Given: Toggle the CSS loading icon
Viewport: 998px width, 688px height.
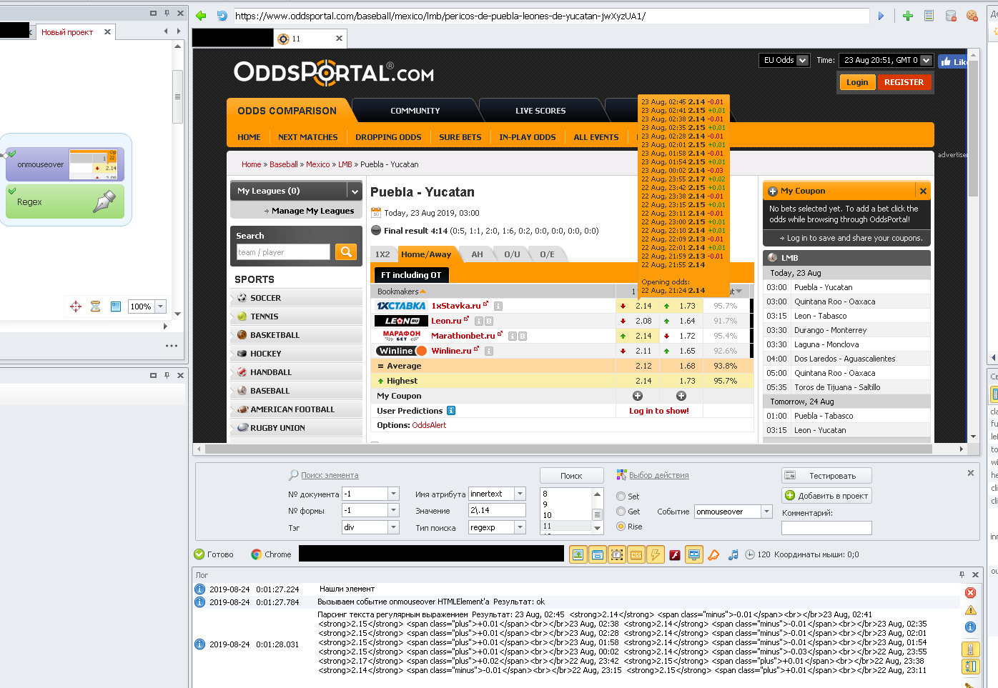Looking at the screenshot, I should point(636,554).
